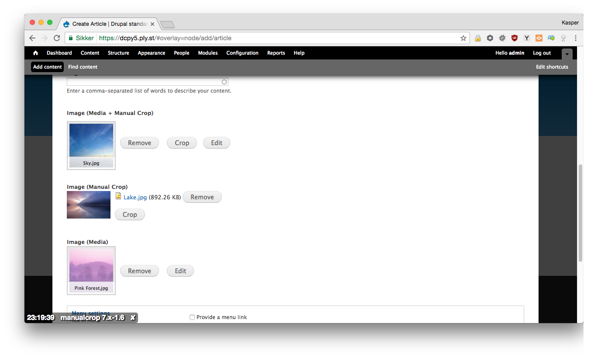This screenshot has width=608, height=358.
Task: Remove the Lake.jpg image
Action: [202, 197]
